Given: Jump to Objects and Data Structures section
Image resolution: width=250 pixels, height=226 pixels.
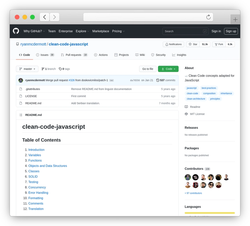Looking at the screenshot, I should coord(48,166).
